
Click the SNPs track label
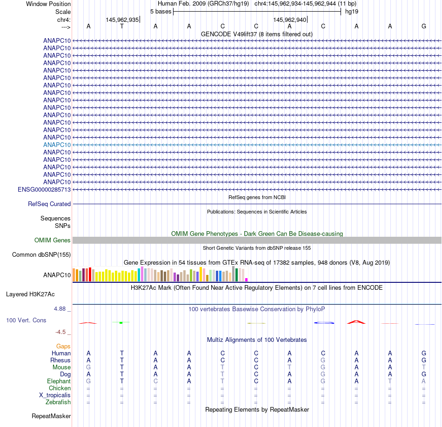(x=63, y=226)
